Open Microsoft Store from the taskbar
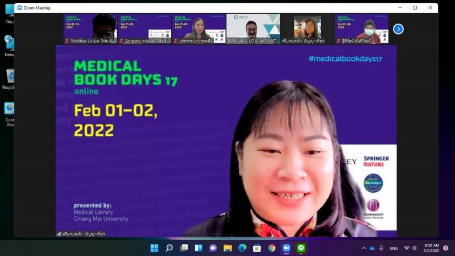This screenshot has height=256, width=455. (257, 248)
